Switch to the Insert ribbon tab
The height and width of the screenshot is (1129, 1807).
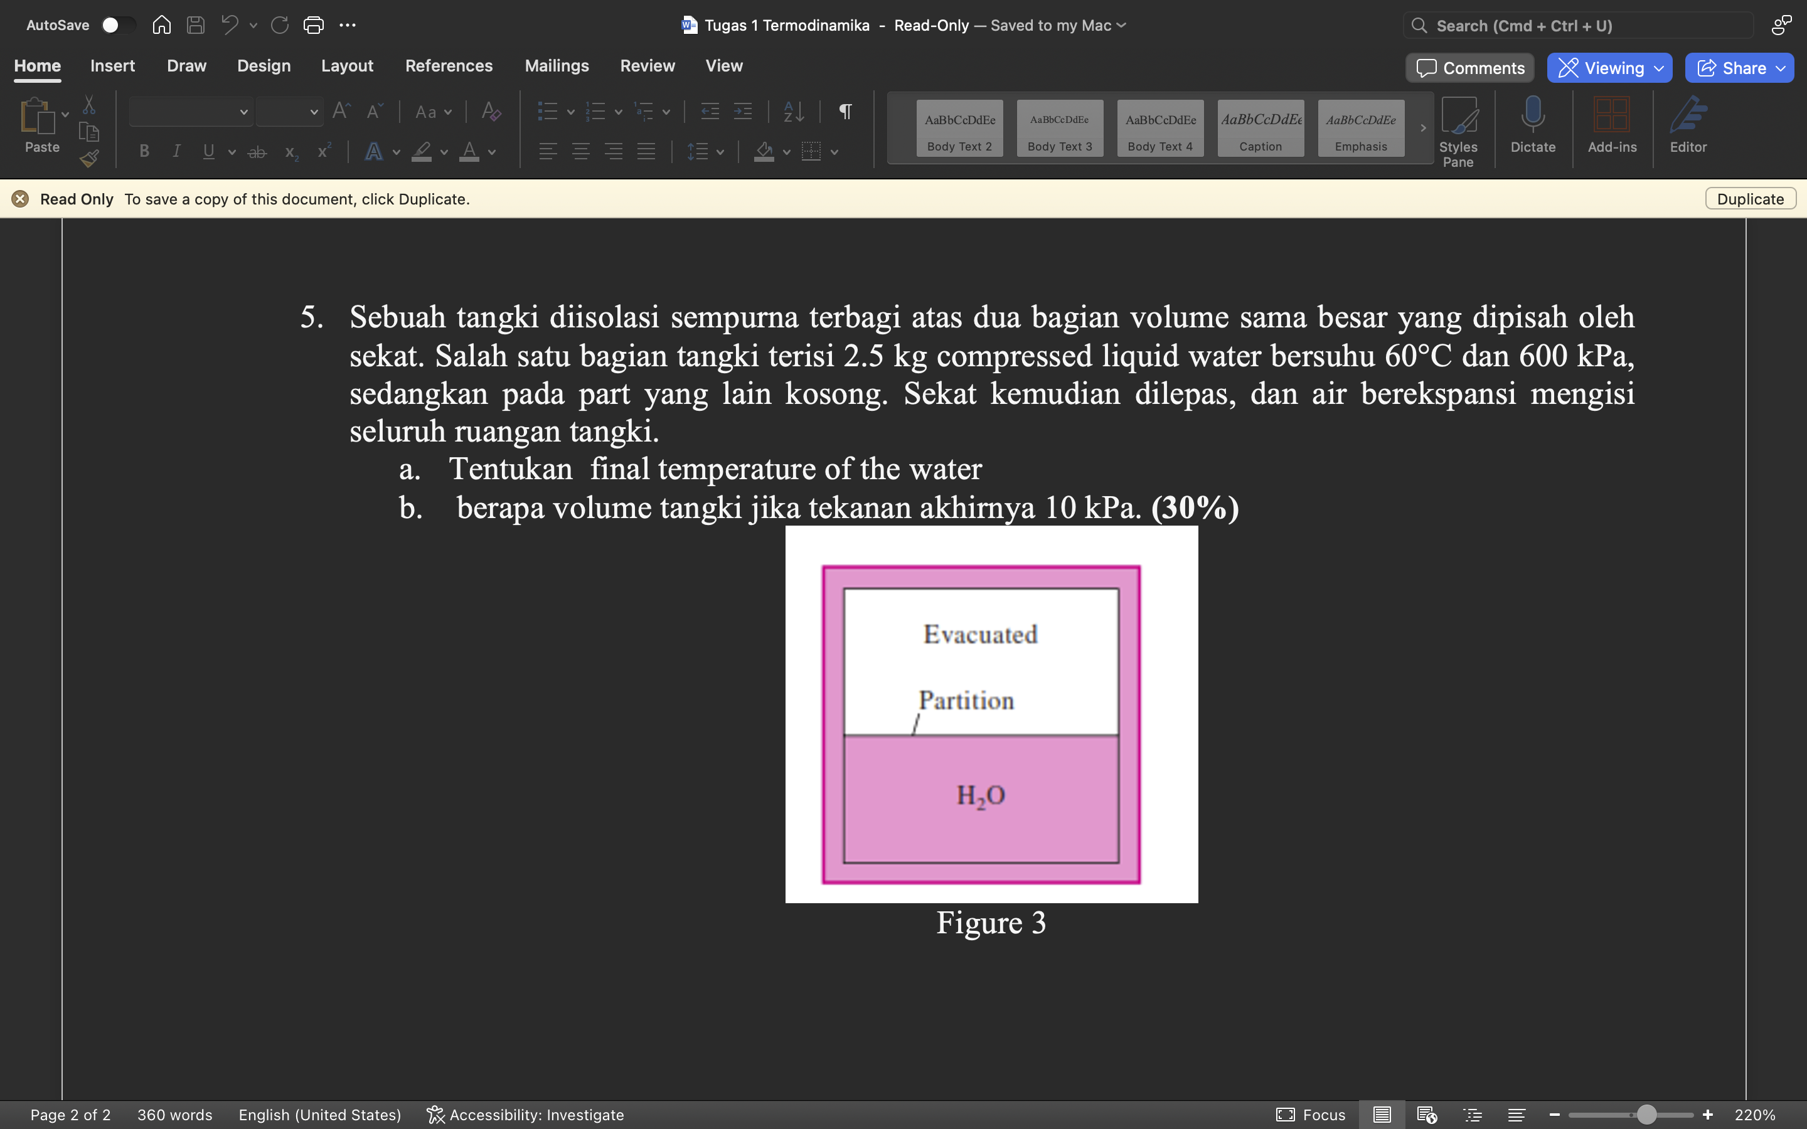pos(112,65)
